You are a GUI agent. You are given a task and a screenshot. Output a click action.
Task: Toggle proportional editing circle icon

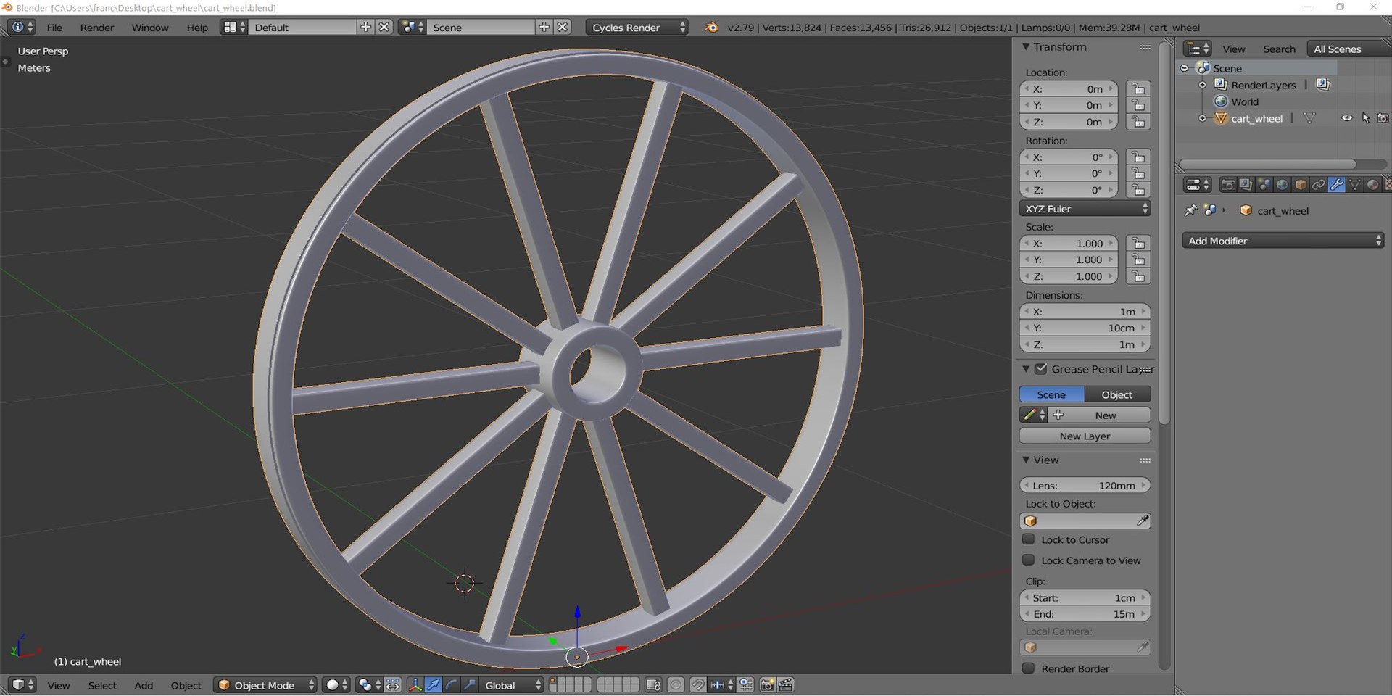(x=676, y=685)
